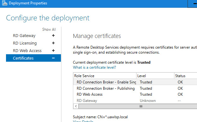
Task: Open 'What is a certificate level?' link
Action: point(94,67)
